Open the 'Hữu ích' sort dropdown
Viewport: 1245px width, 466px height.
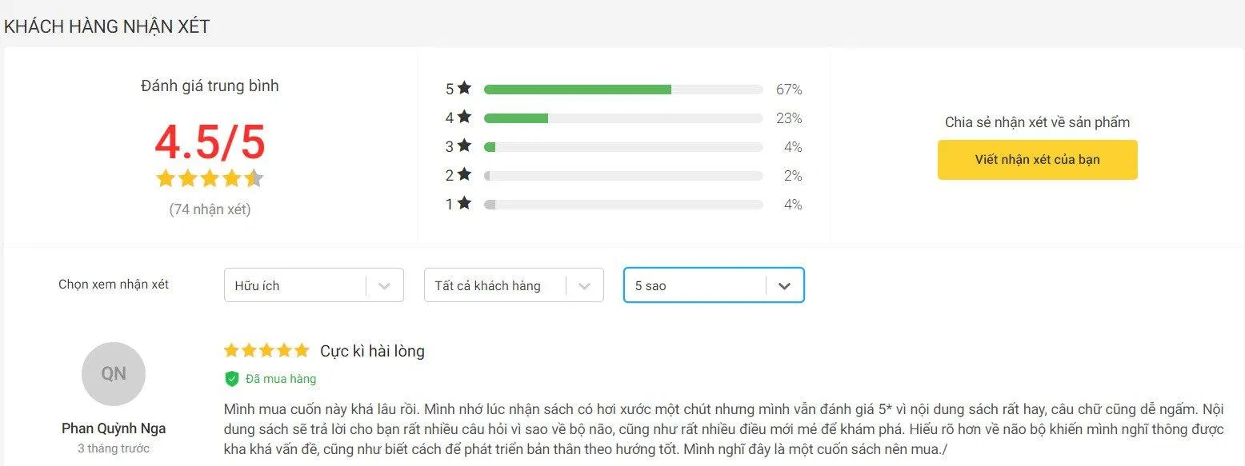point(314,285)
